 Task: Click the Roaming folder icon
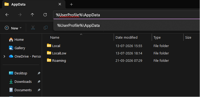pyautogui.click(x=49, y=60)
